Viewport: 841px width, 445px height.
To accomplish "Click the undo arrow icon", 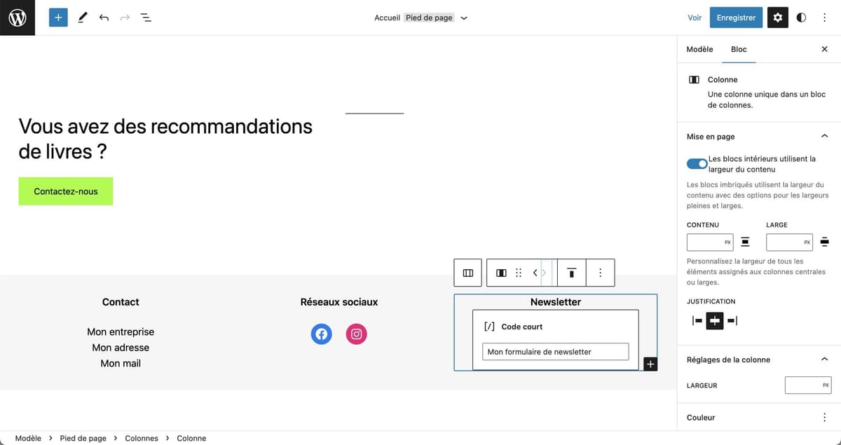I will click(x=104, y=17).
